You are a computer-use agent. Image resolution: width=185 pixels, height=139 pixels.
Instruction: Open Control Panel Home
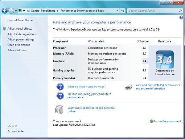[x=20, y=20]
